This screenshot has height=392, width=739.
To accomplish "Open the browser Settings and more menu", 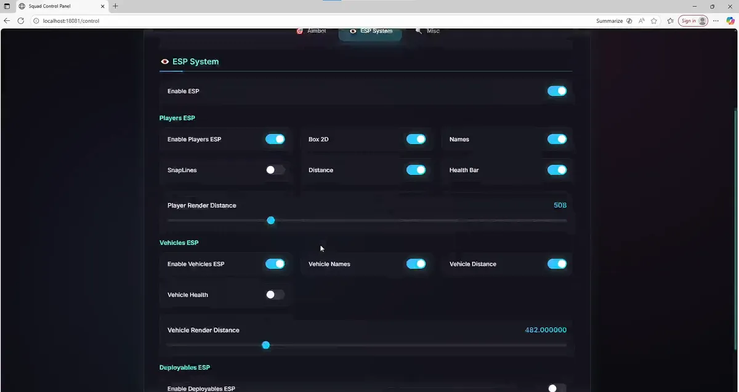I will coord(716,20).
